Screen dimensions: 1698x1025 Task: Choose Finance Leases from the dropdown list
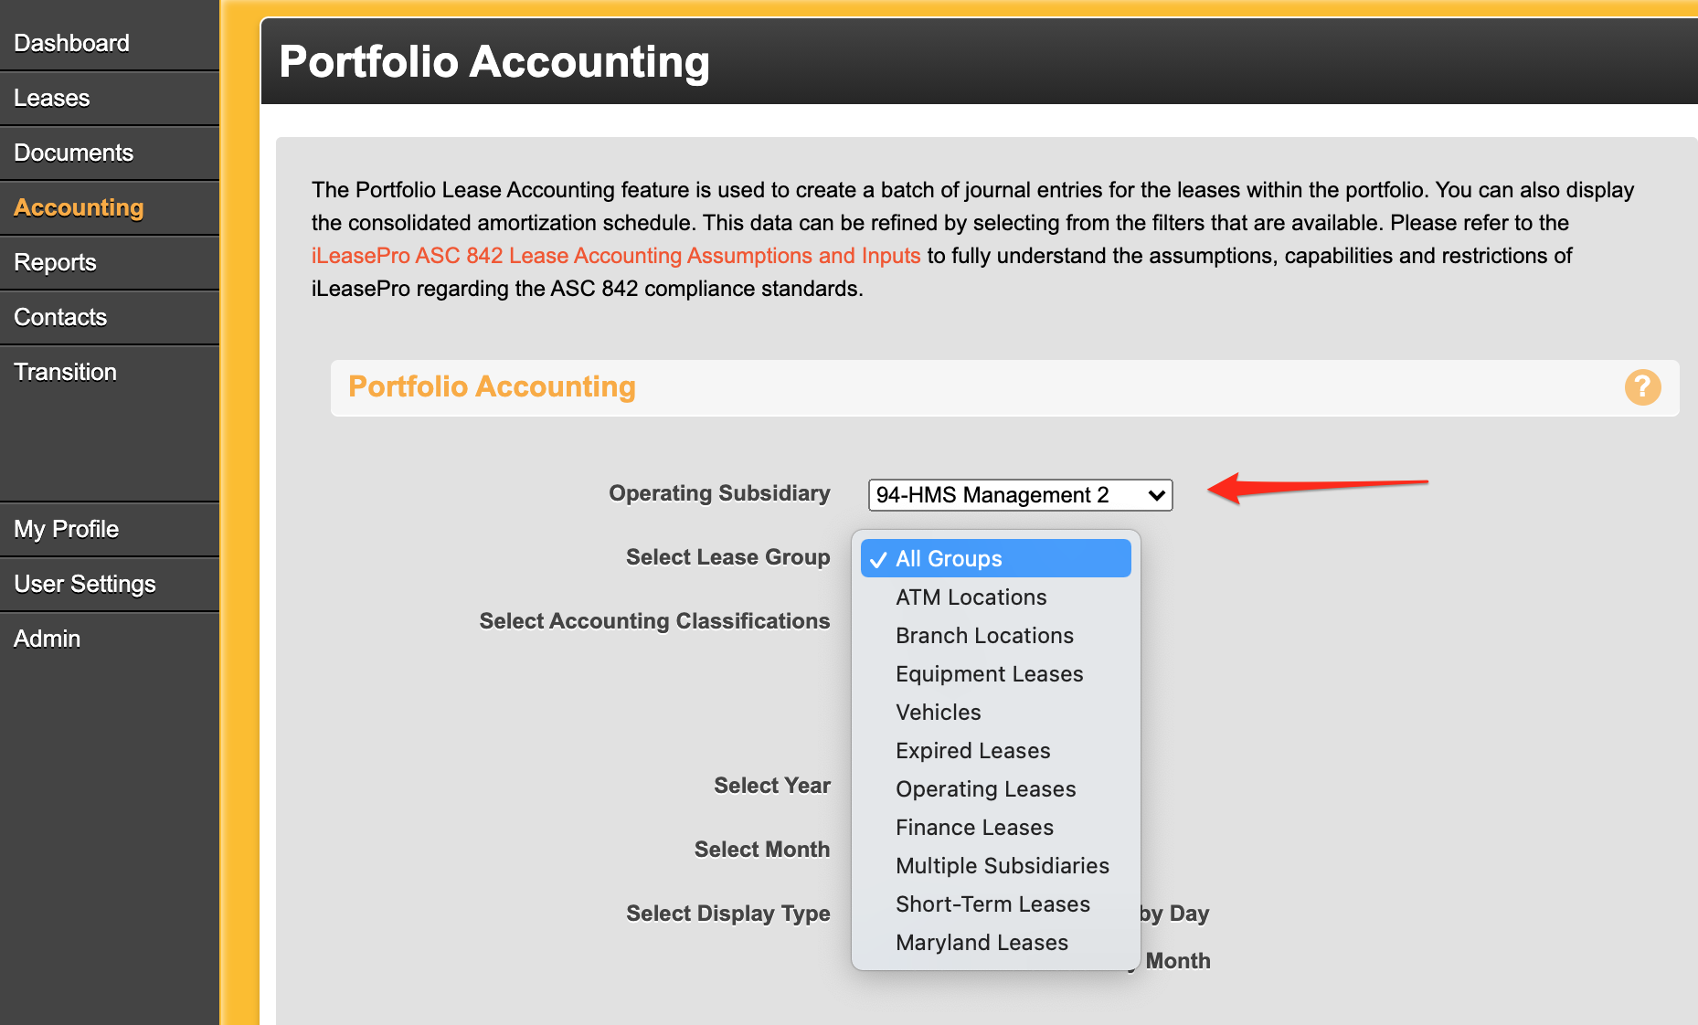point(995,828)
